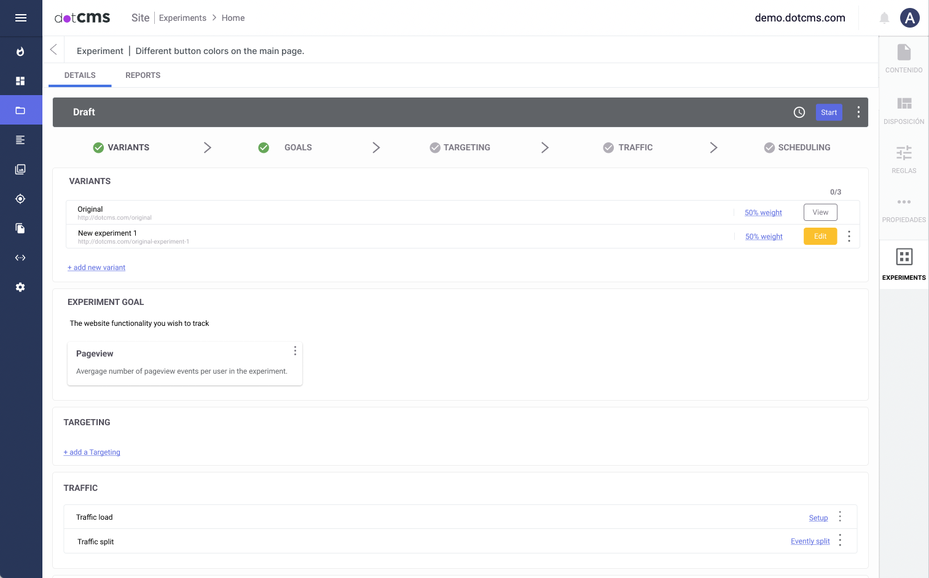Click the Site breadcrumb label
This screenshot has height=578, width=929.
click(x=140, y=18)
